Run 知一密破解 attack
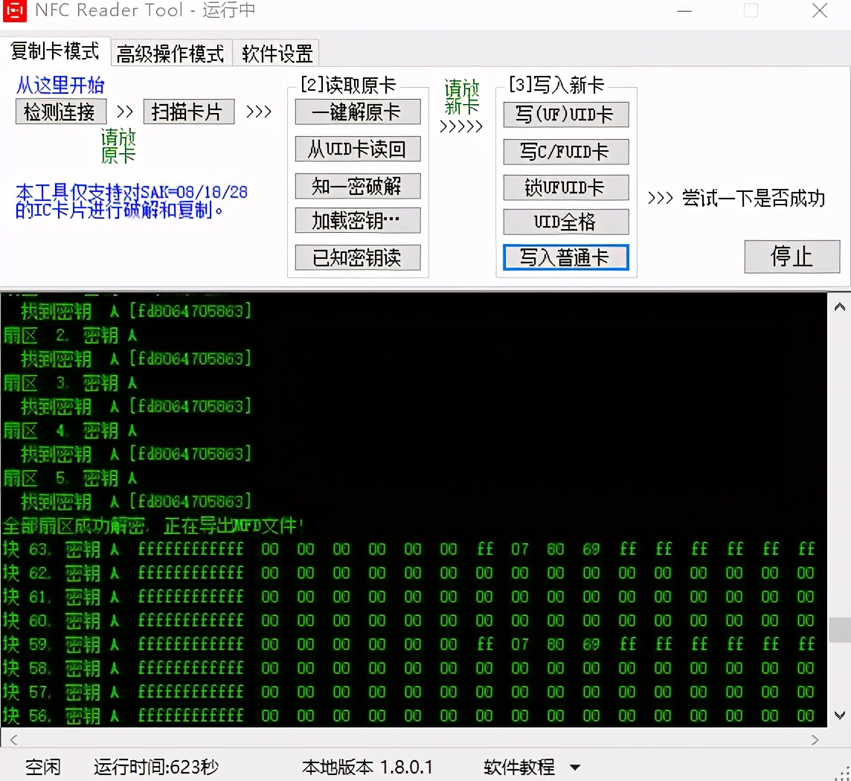 pos(357,185)
